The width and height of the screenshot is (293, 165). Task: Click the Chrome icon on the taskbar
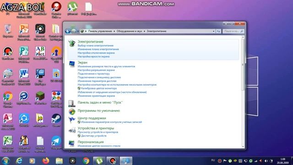click(86, 161)
